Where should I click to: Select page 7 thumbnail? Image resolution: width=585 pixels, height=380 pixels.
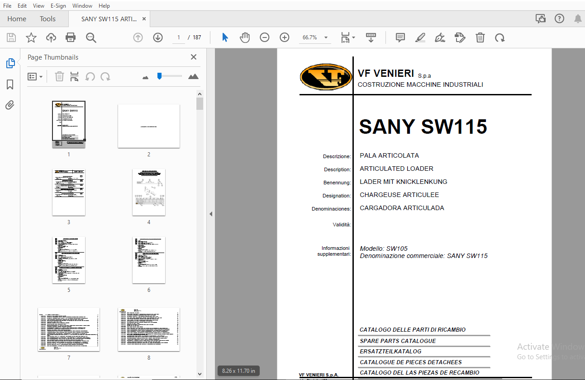pyautogui.click(x=69, y=329)
